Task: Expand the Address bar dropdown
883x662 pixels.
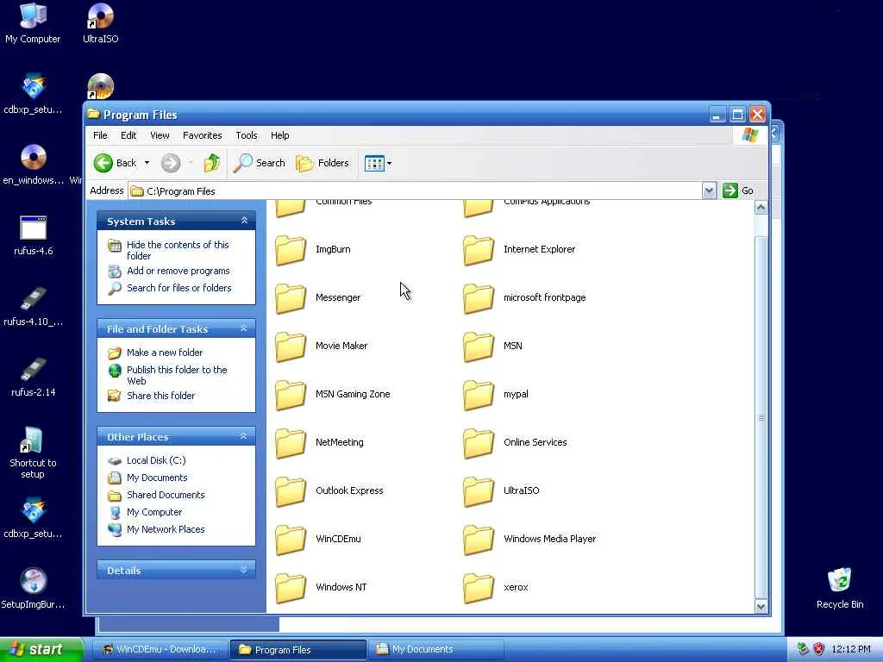Action: click(709, 190)
